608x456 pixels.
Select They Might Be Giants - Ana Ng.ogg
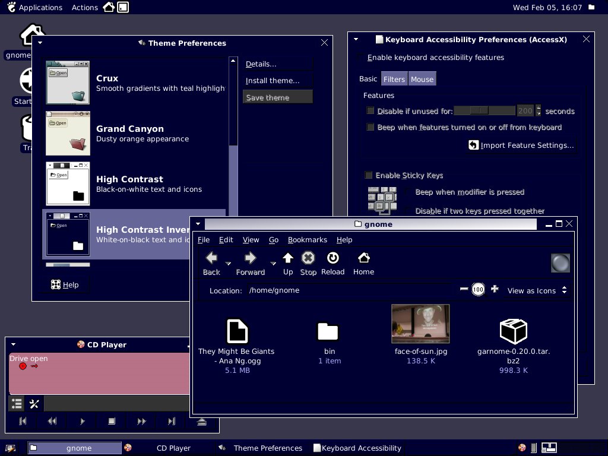237,331
